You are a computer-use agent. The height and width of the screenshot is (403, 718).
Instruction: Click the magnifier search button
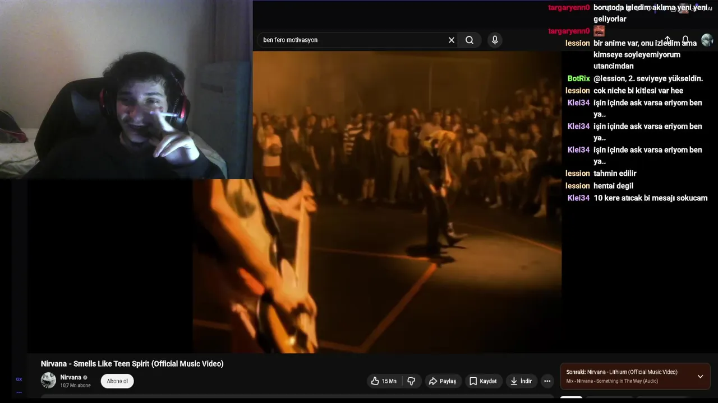tap(470, 40)
